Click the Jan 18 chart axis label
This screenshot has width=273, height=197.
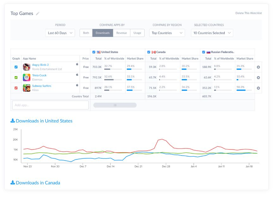(249, 167)
